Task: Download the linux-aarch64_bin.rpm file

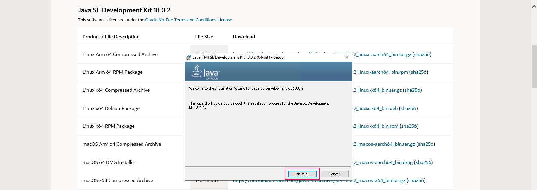Action: coord(380,72)
